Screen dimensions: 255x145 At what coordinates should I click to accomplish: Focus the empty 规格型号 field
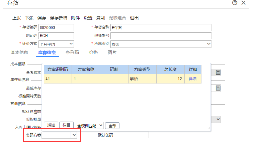(x=161, y=36)
